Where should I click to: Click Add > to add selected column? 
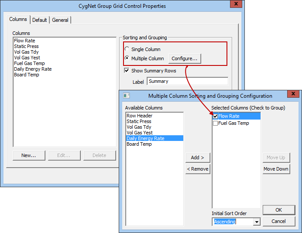(x=198, y=158)
